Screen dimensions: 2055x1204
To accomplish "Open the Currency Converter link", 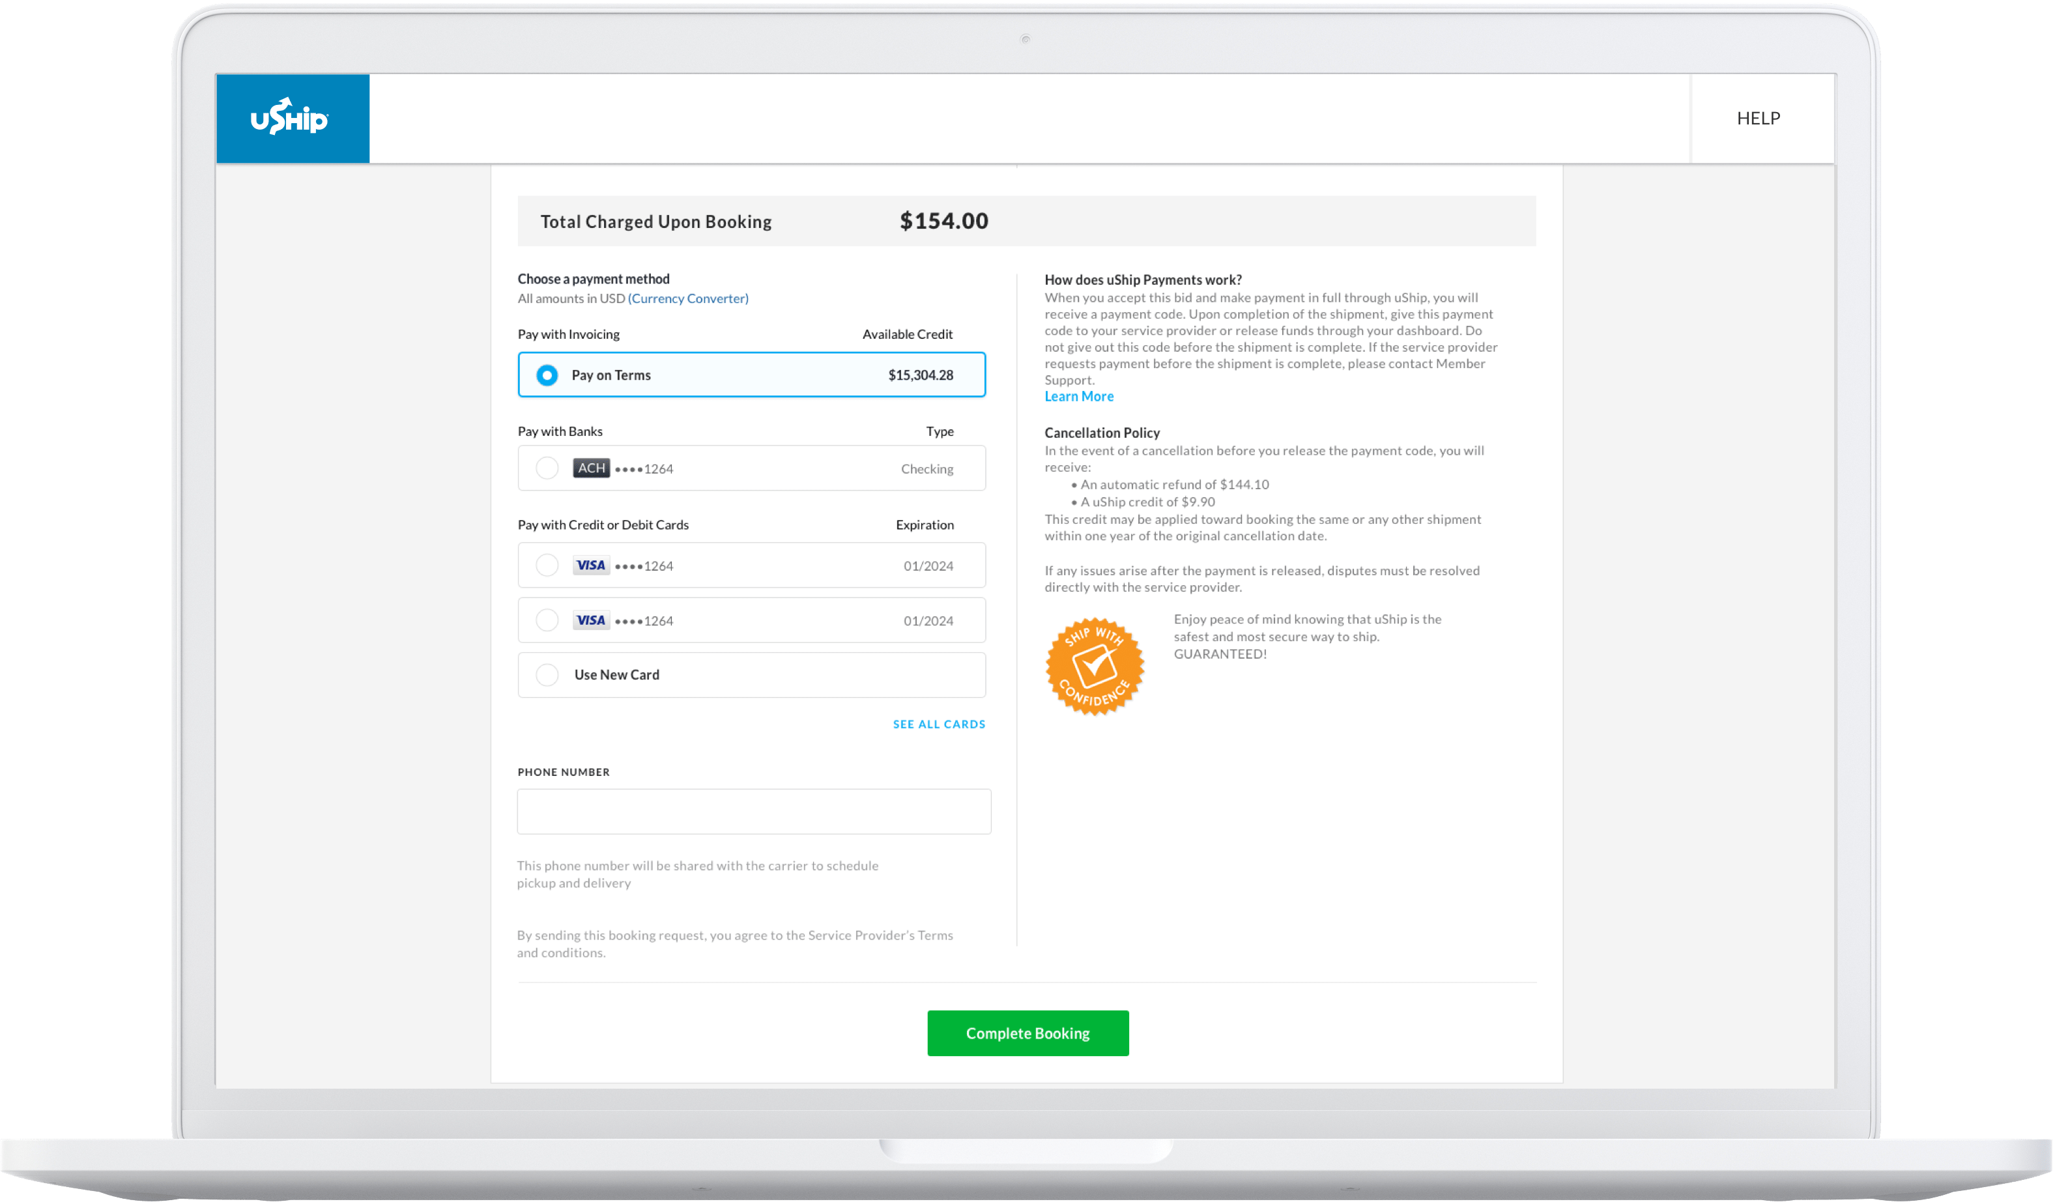I will tap(687, 298).
